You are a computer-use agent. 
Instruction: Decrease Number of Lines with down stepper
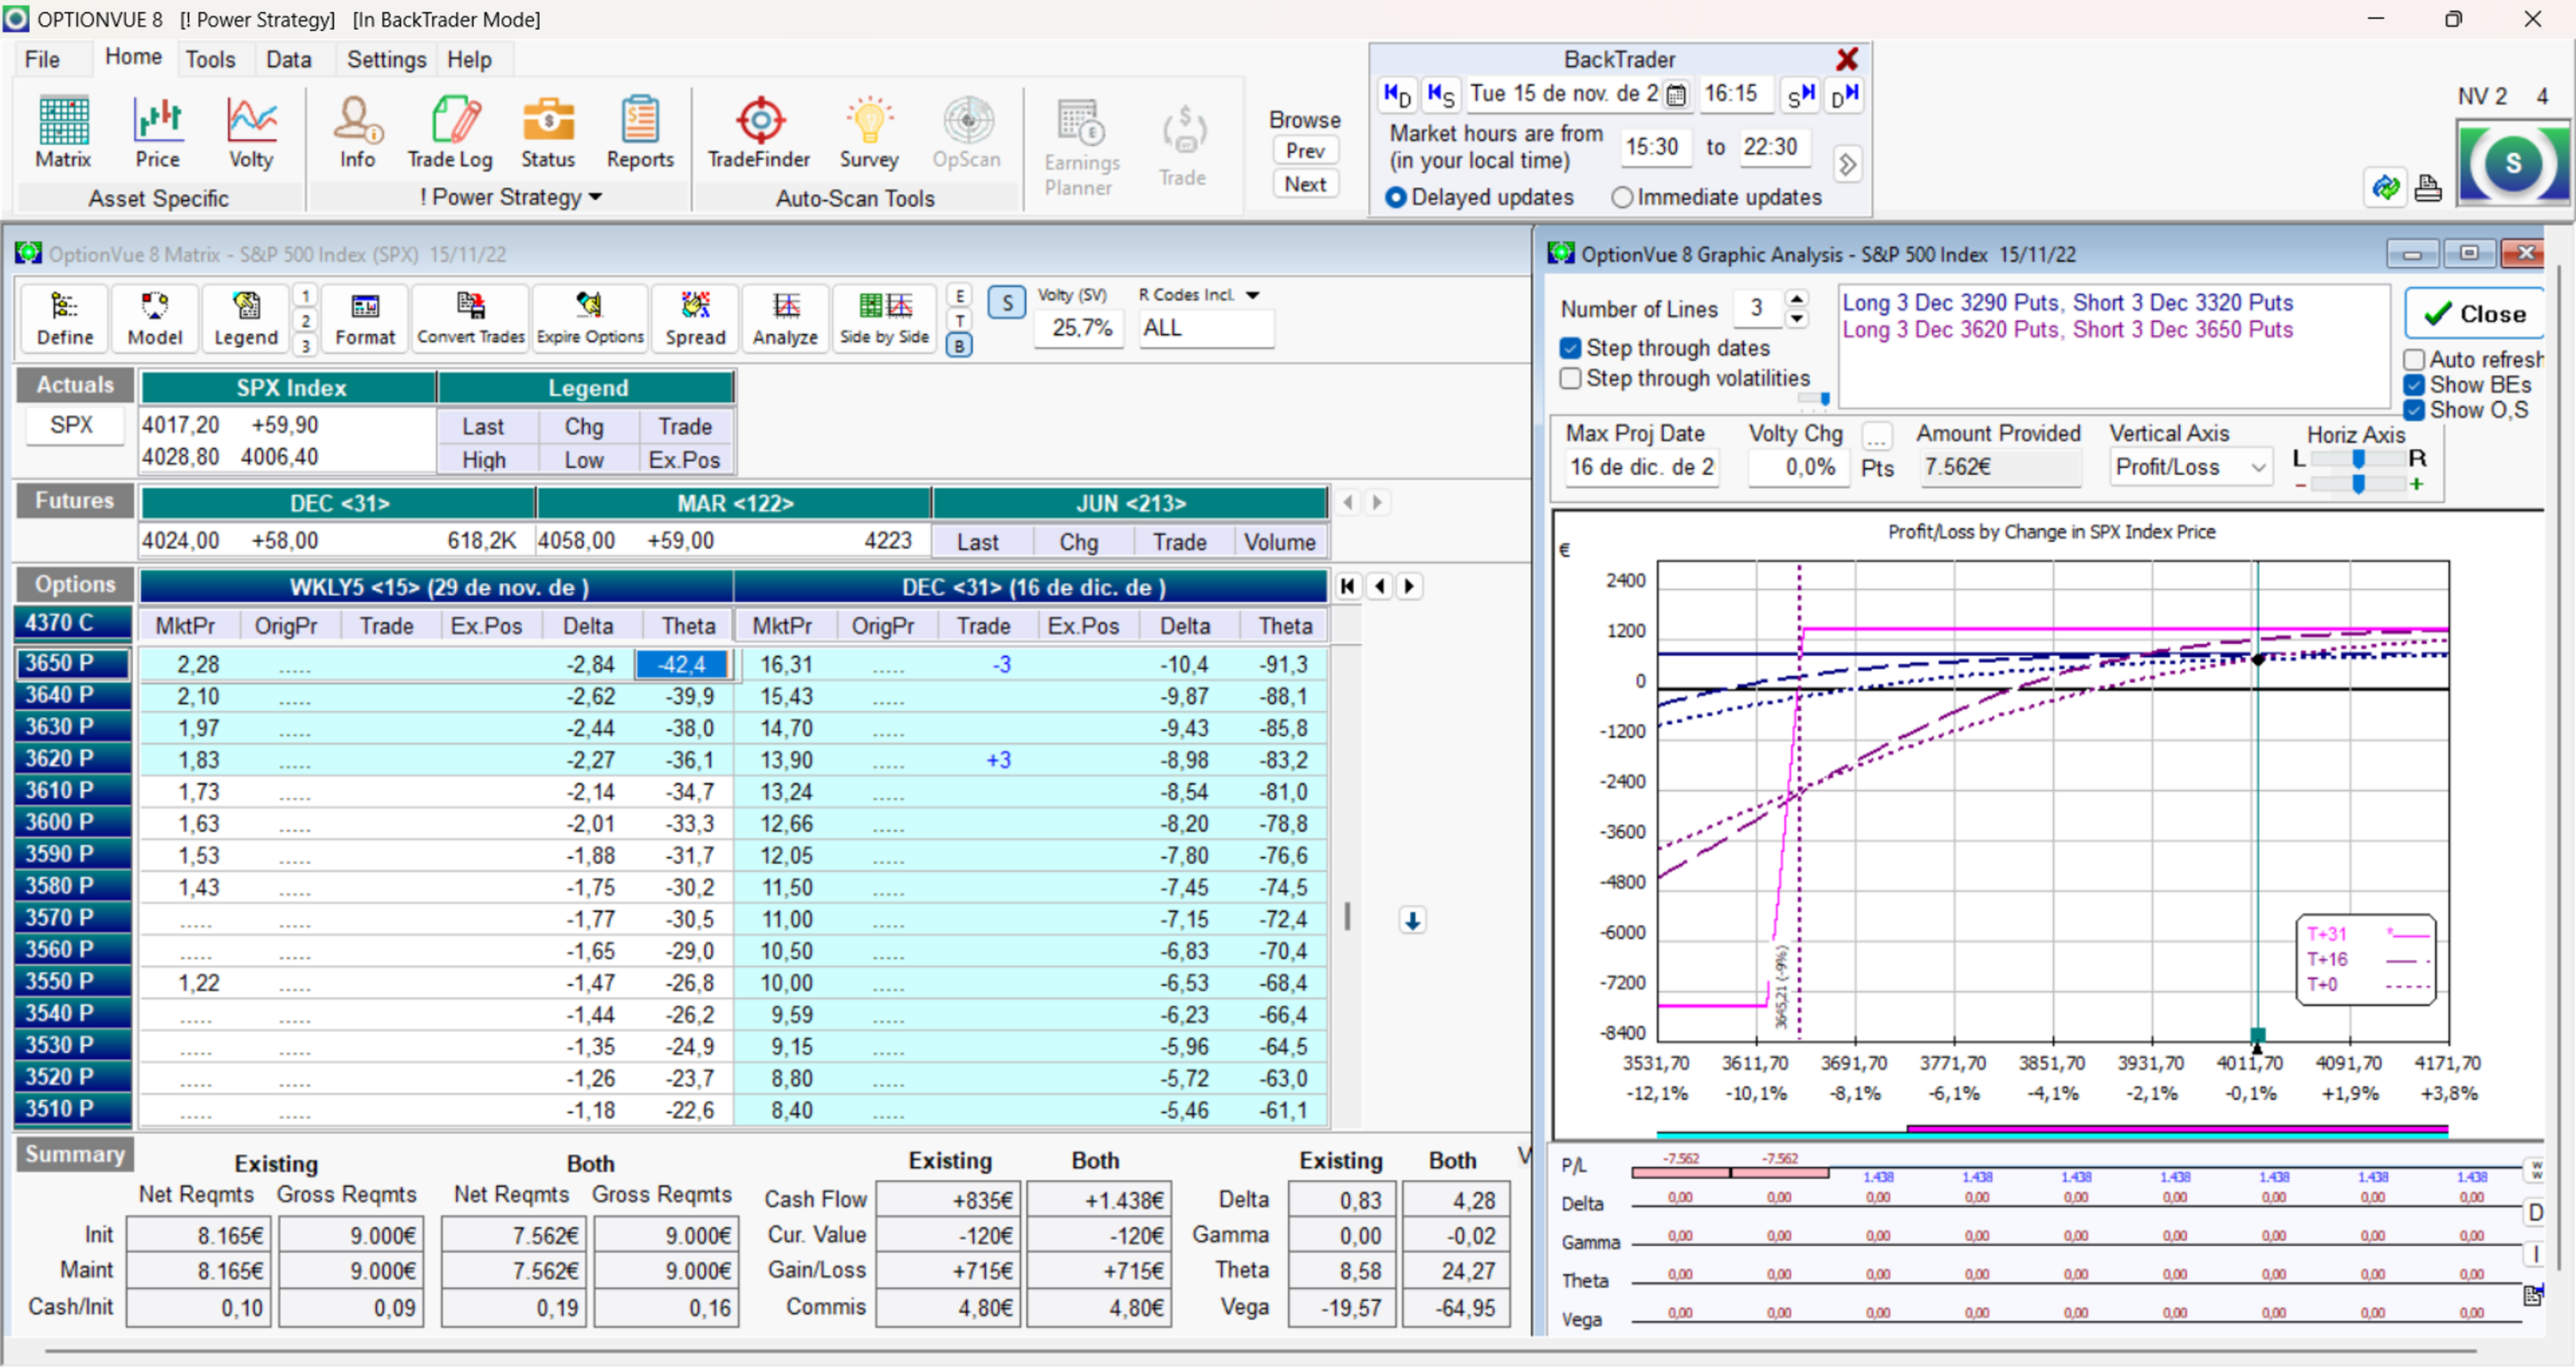click(1797, 319)
